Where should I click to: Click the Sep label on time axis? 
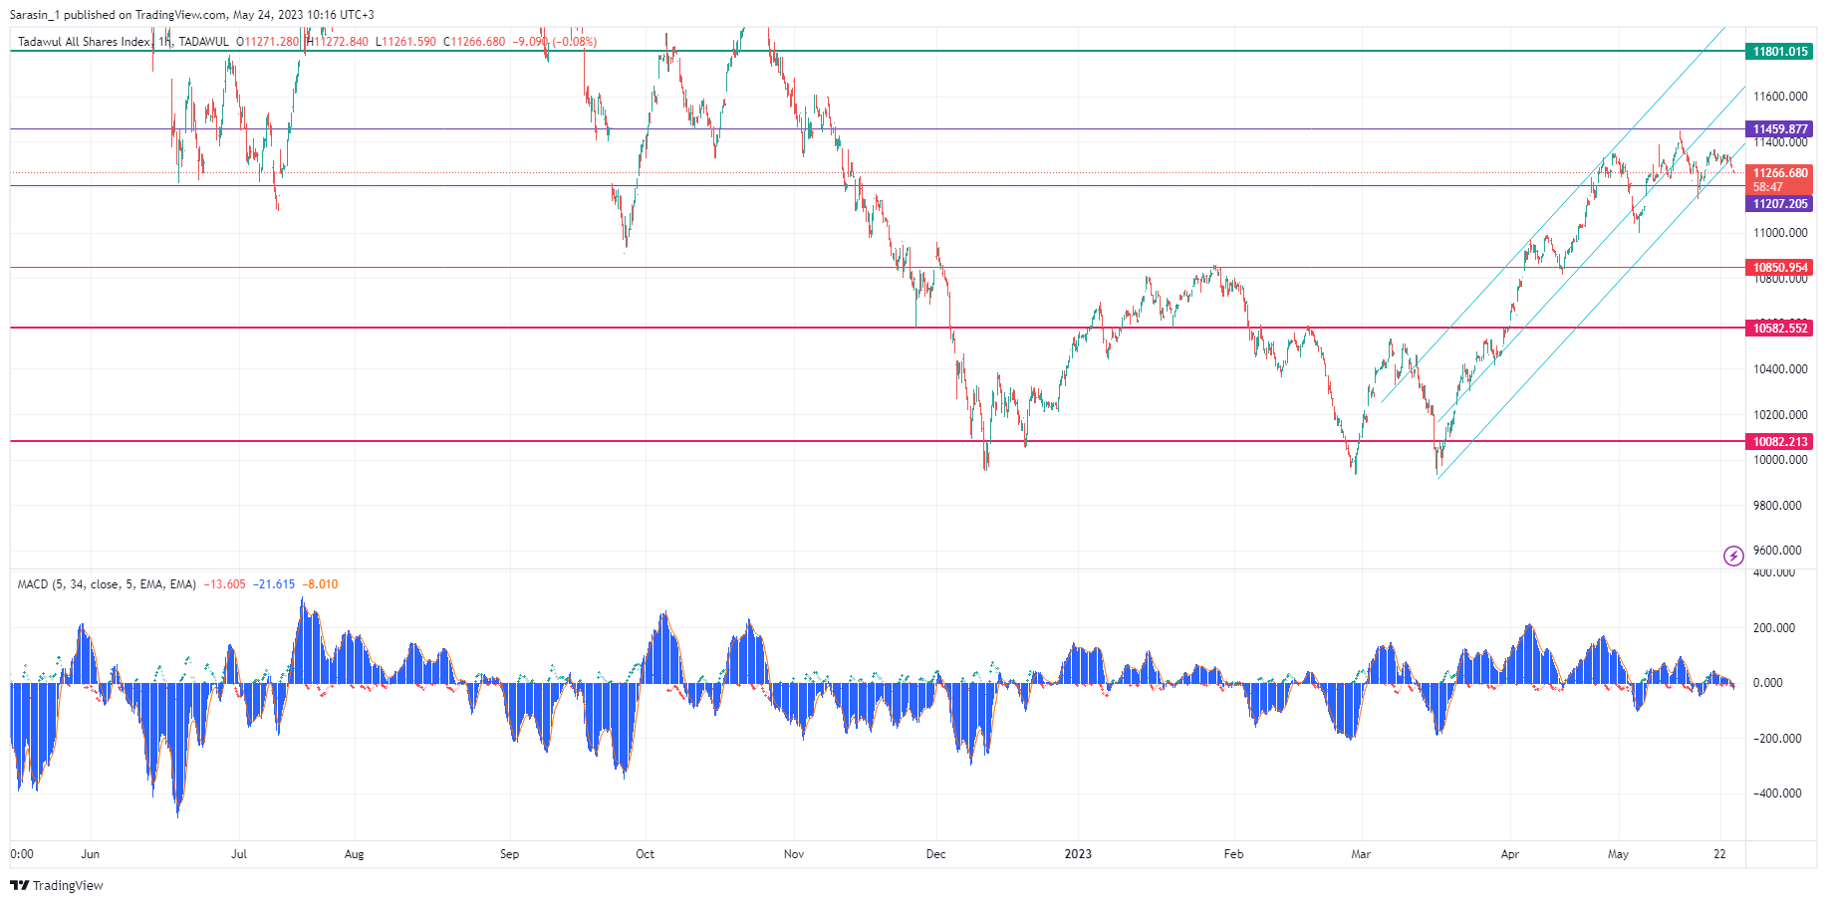point(509,854)
